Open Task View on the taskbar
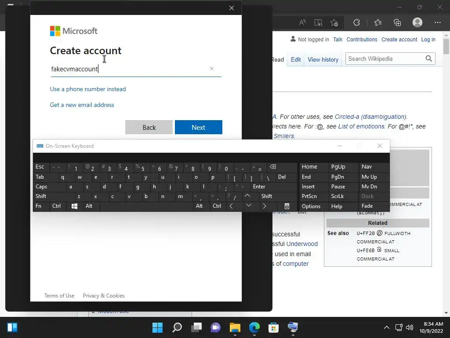Screen dimensions: 450x338 pos(196,327)
